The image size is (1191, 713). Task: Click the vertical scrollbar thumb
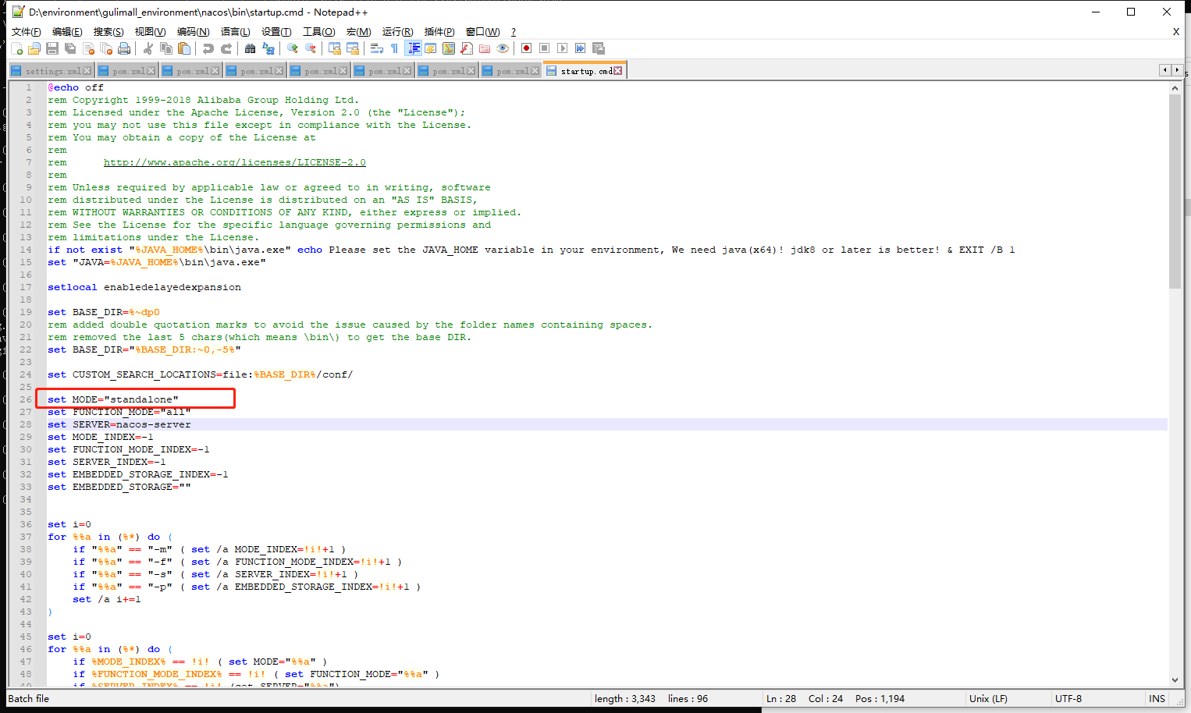[1175, 192]
